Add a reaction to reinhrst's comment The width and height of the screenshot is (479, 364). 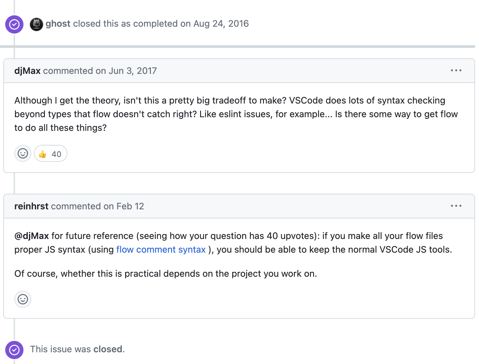23,299
